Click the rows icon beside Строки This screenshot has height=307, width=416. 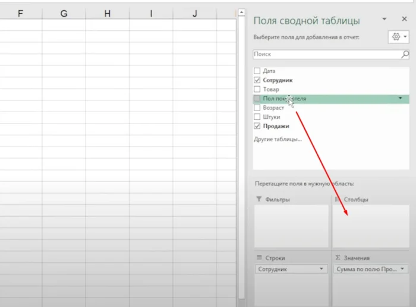click(259, 258)
